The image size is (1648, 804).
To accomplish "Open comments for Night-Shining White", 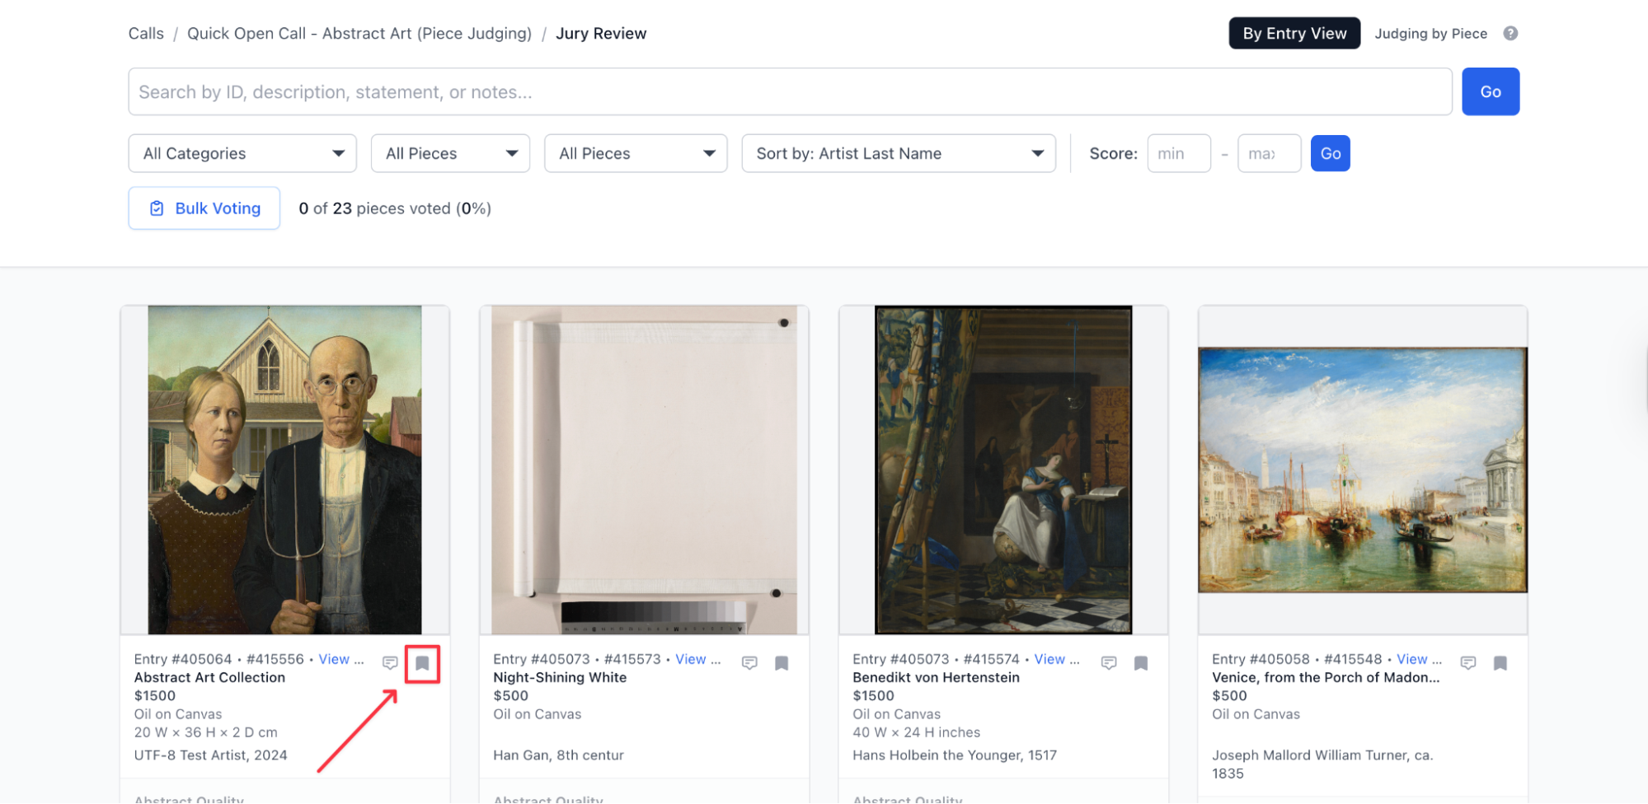I will click(x=749, y=663).
